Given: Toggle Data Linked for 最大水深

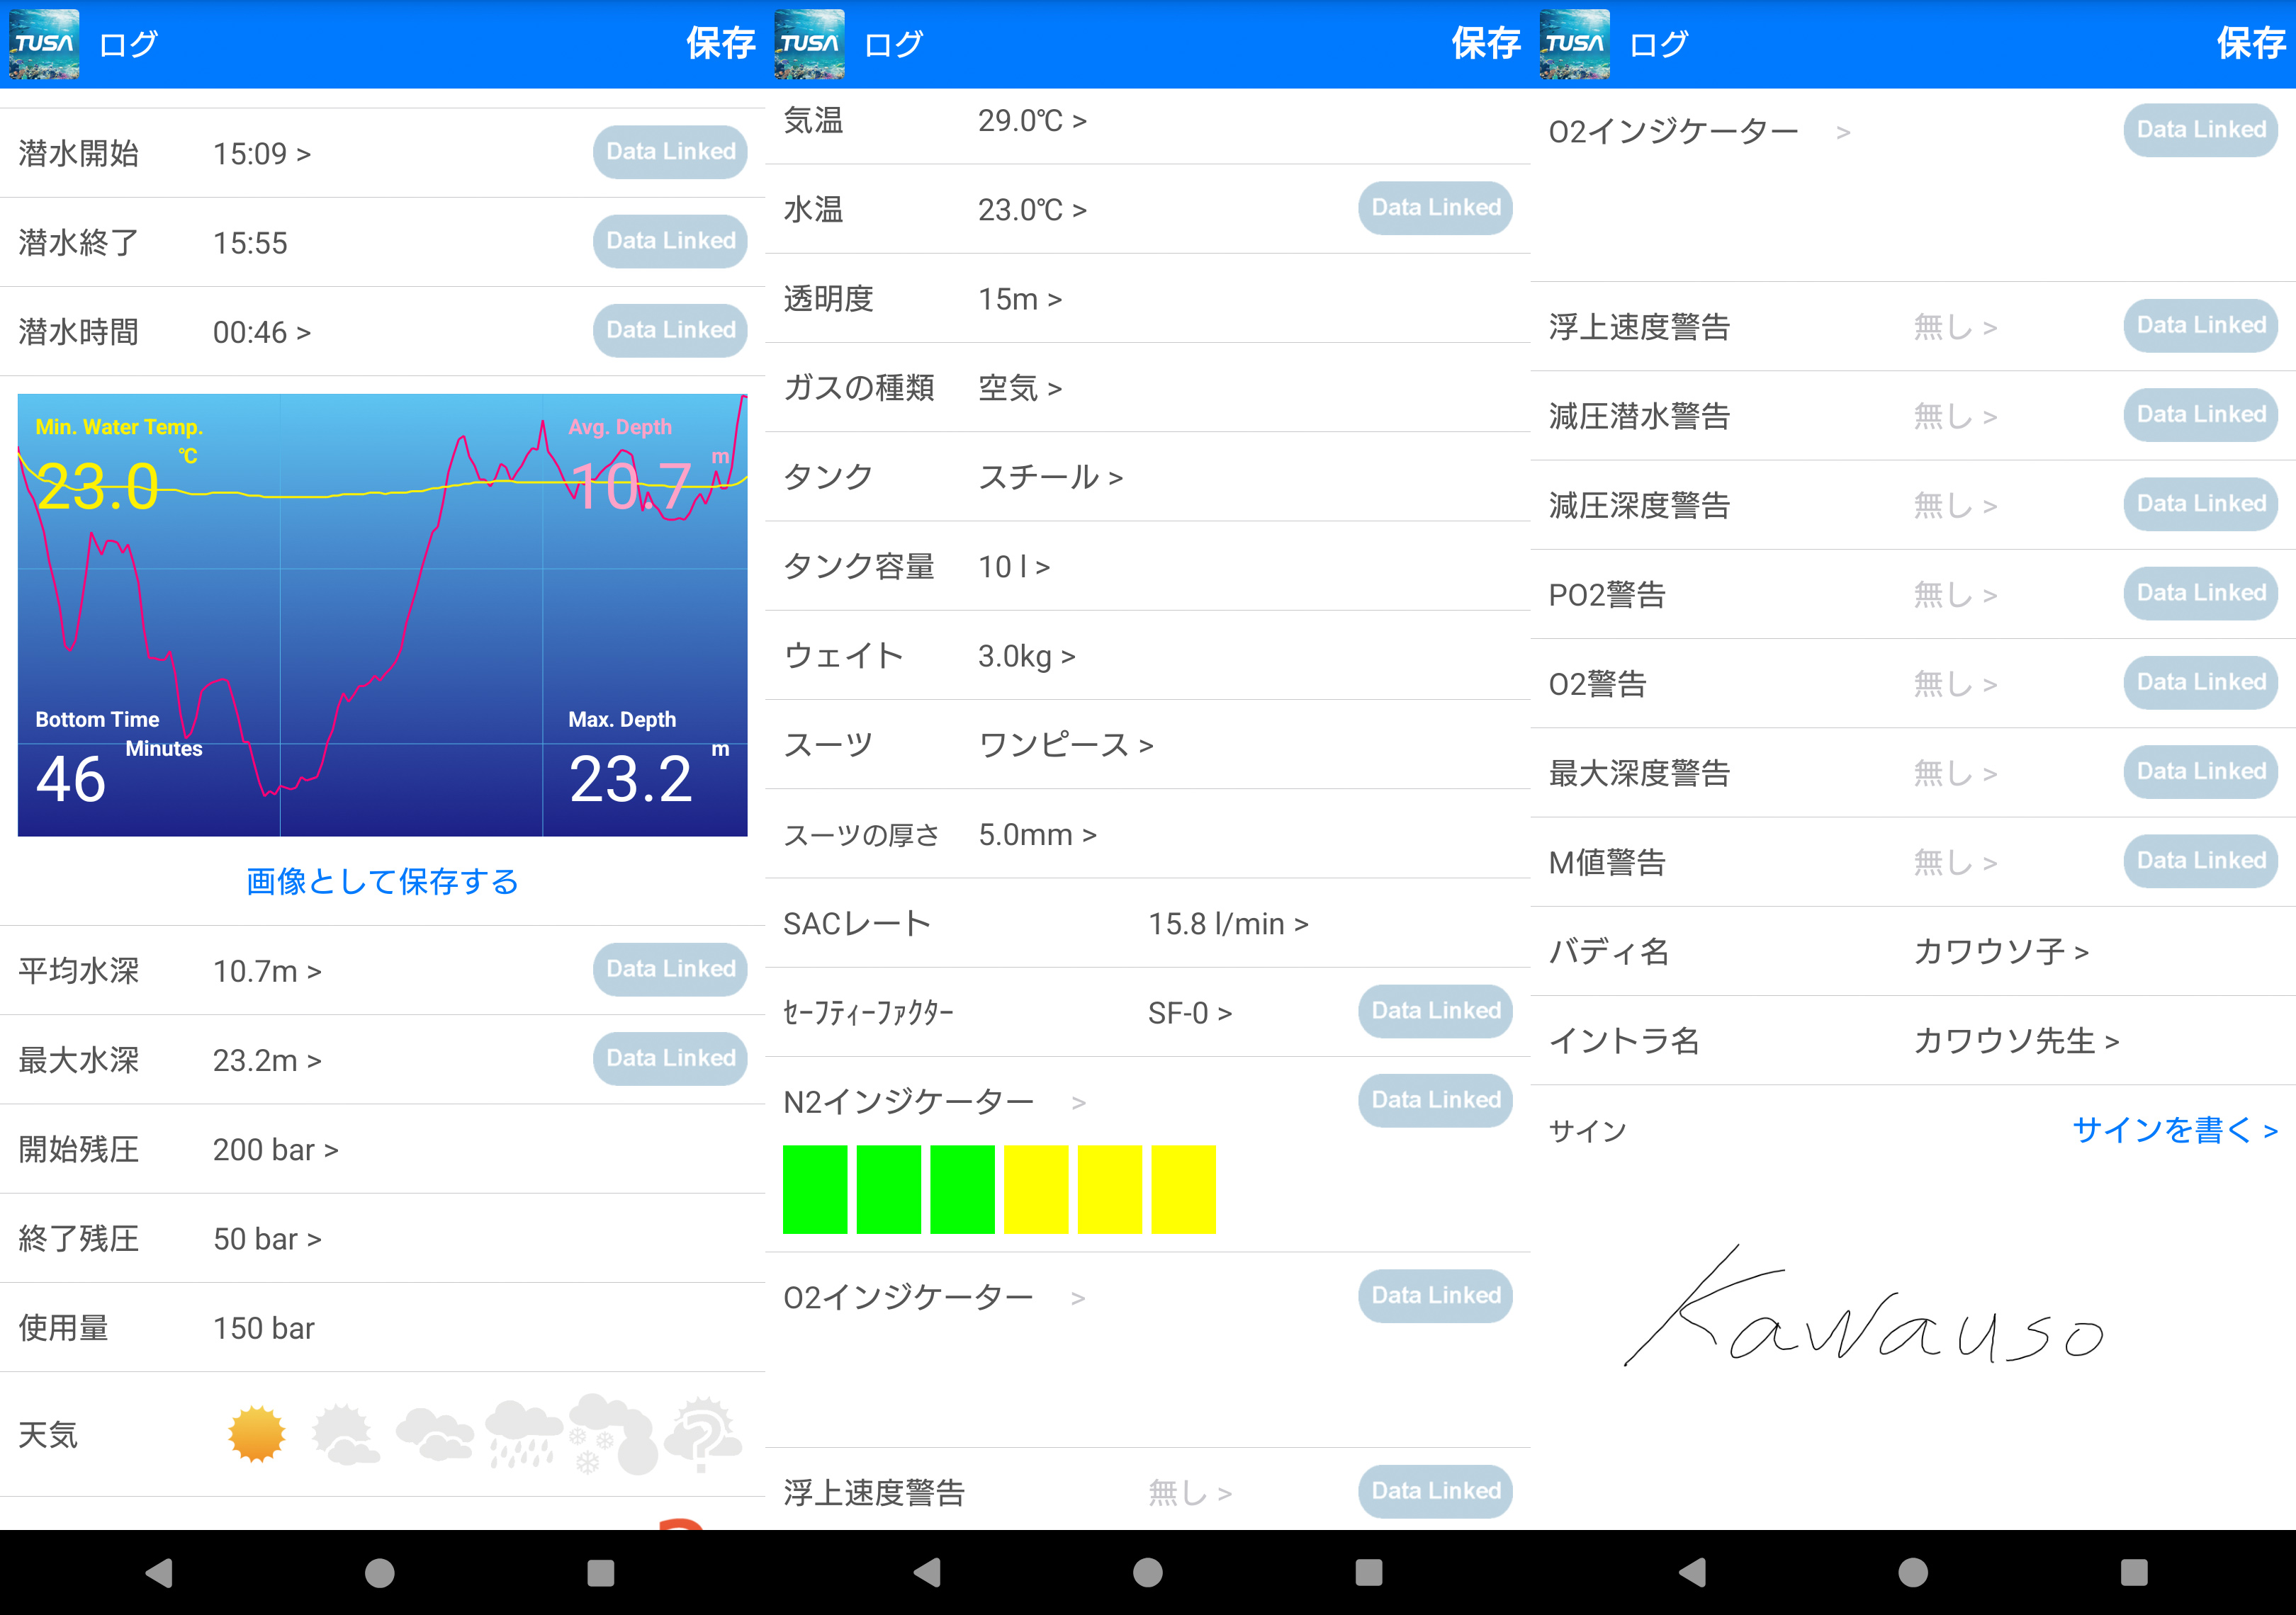Looking at the screenshot, I should tap(670, 1058).
